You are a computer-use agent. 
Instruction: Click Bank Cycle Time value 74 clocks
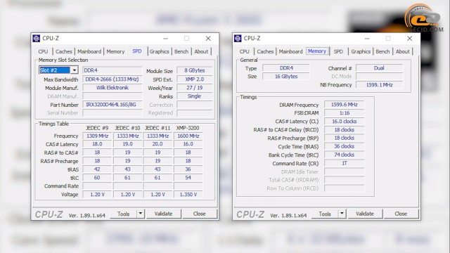coord(345,155)
